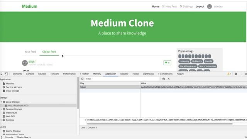Click the token value cell
Screen dimensions: 247x139
tap(194, 87)
